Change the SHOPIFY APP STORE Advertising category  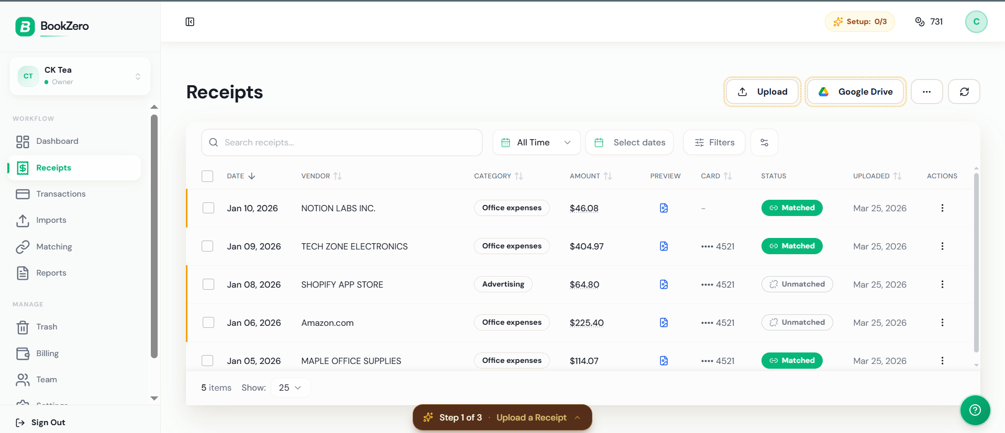503,284
